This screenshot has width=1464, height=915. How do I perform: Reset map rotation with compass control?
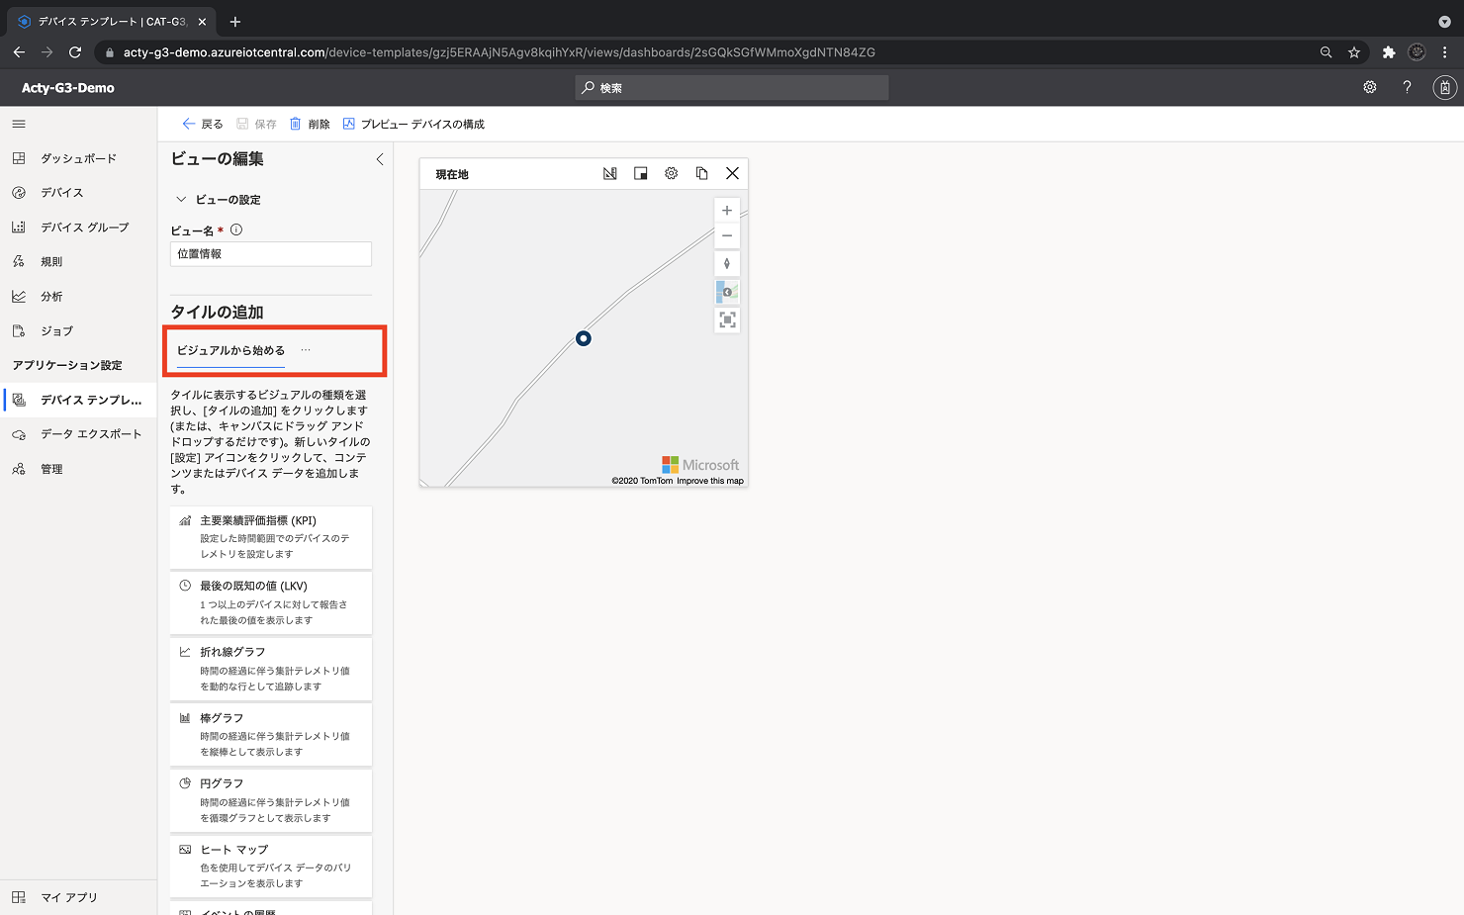click(727, 264)
